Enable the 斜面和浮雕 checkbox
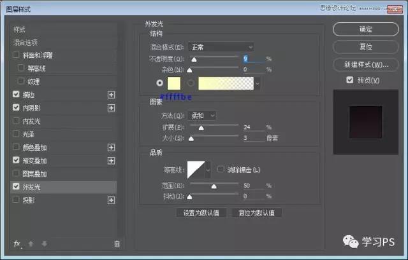This screenshot has height=260, width=408. (x=16, y=55)
